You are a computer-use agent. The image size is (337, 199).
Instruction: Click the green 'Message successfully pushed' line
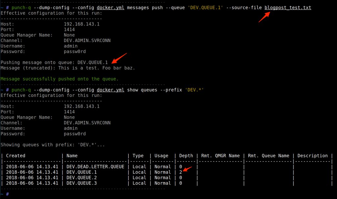[x=60, y=79]
